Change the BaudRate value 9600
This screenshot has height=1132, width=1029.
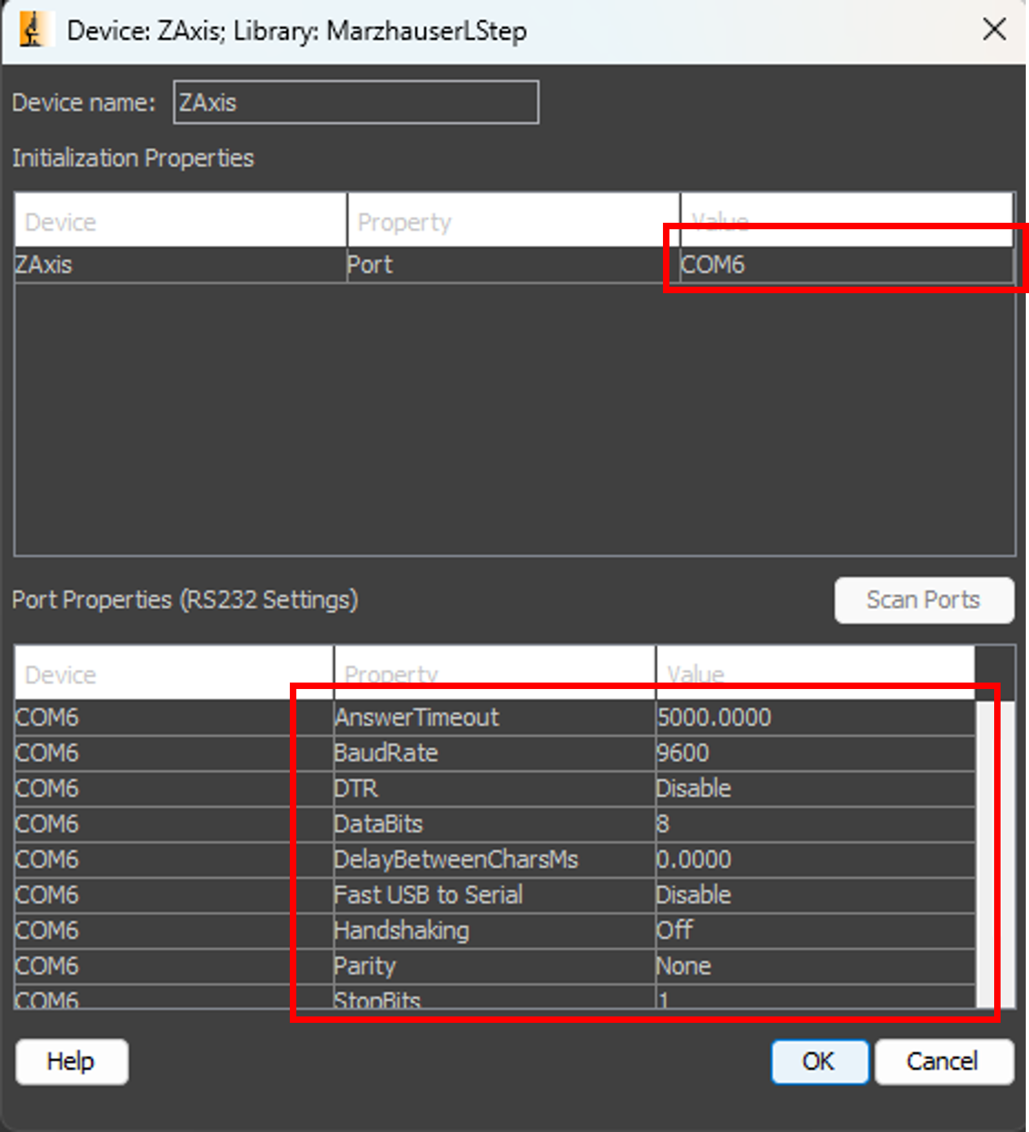(x=815, y=753)
